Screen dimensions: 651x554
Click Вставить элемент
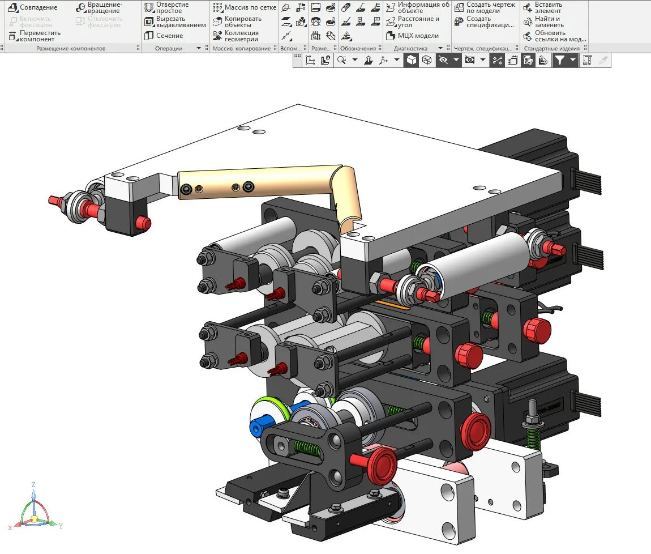542,7
